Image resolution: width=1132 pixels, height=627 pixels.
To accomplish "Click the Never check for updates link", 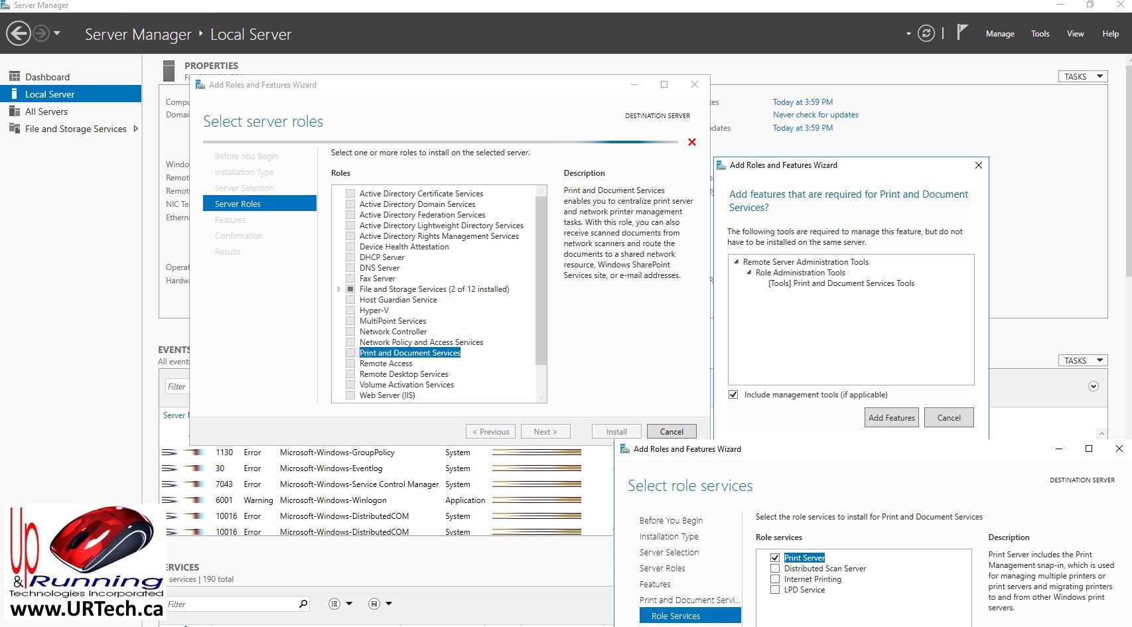I will click(x=815, y=115).
